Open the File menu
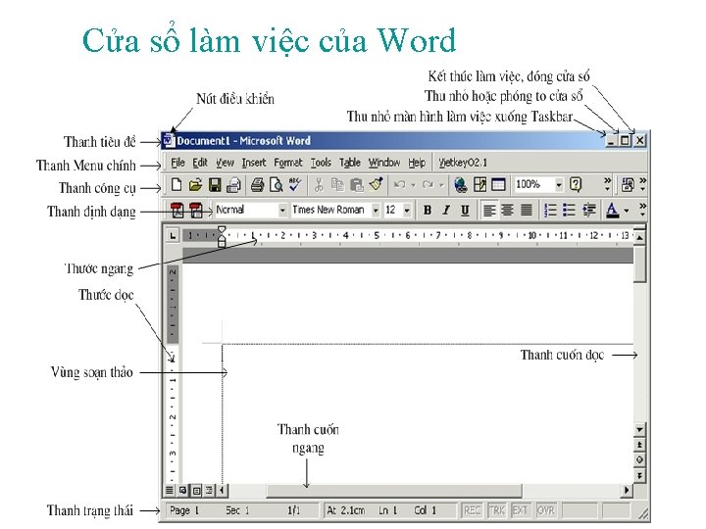This screenshot has height=529, width=706. [177, 163]
